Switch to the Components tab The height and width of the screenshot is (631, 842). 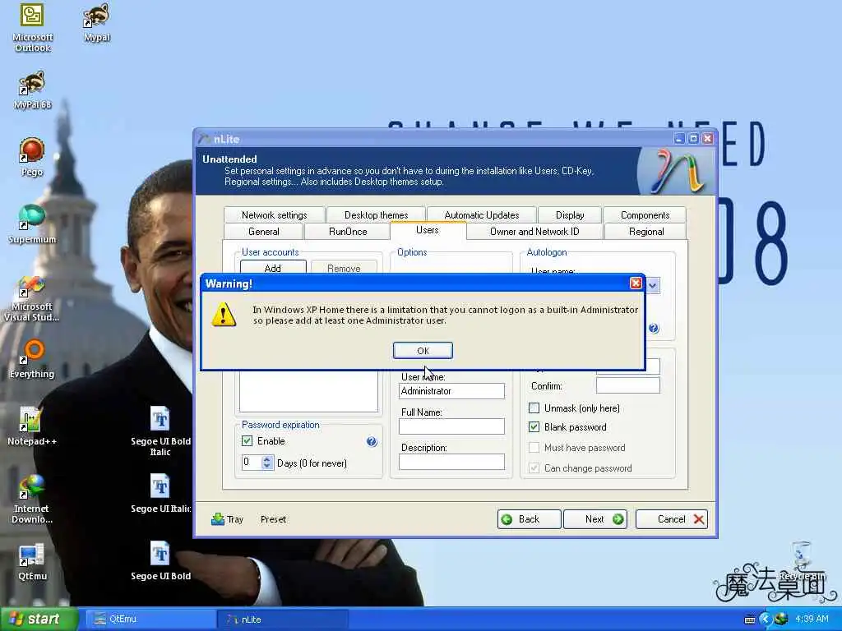tap(645, 215)
